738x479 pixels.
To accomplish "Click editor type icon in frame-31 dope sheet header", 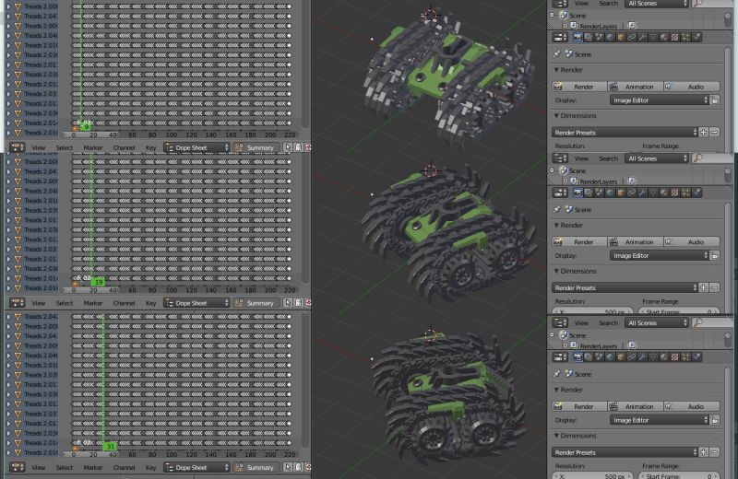I will click(17, 467).
